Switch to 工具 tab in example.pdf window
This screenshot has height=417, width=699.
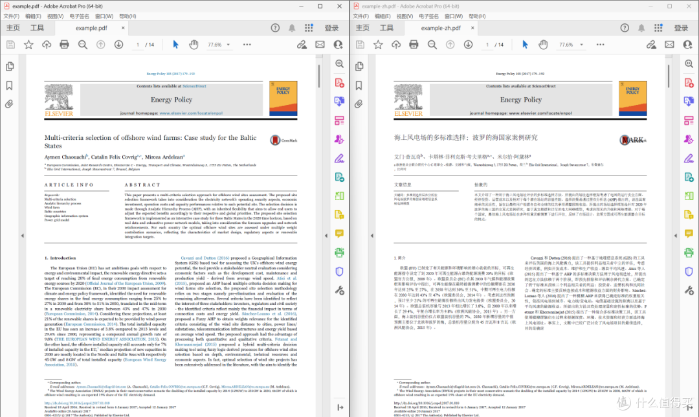click(37, 28)
